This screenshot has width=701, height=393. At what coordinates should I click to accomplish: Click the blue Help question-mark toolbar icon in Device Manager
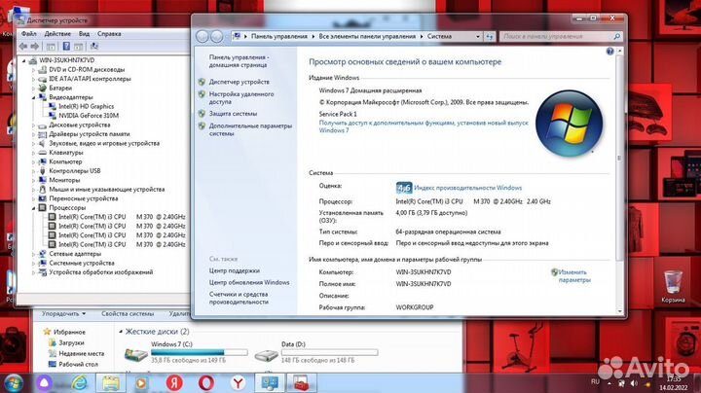click(66, 46)
